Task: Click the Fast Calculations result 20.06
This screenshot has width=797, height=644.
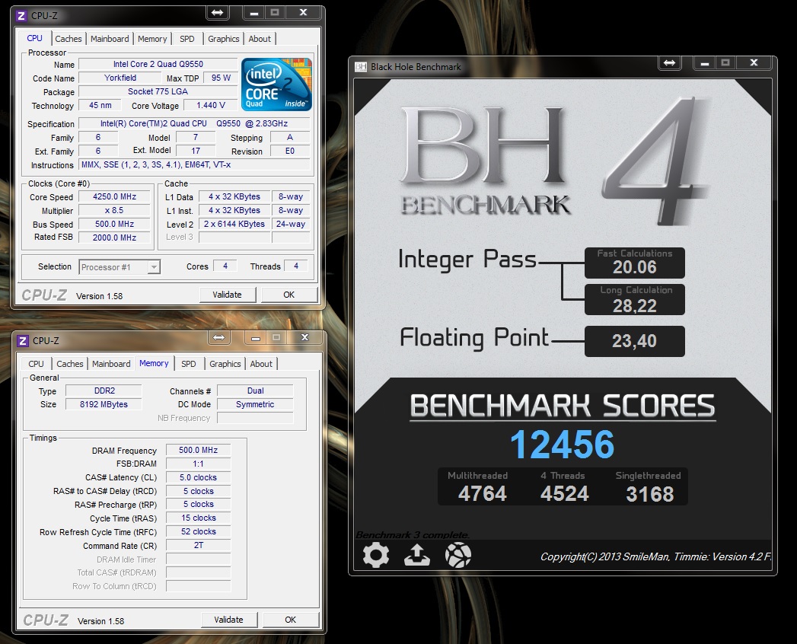Action: pyautogui.click(x=634, y=267)
